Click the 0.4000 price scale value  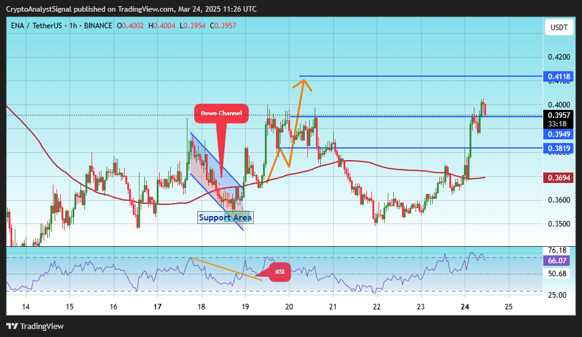click(559, 105)
